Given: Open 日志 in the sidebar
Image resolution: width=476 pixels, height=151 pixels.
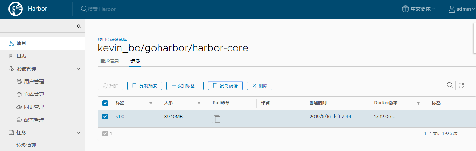Looking at the screenshot, I should (21, 56).
